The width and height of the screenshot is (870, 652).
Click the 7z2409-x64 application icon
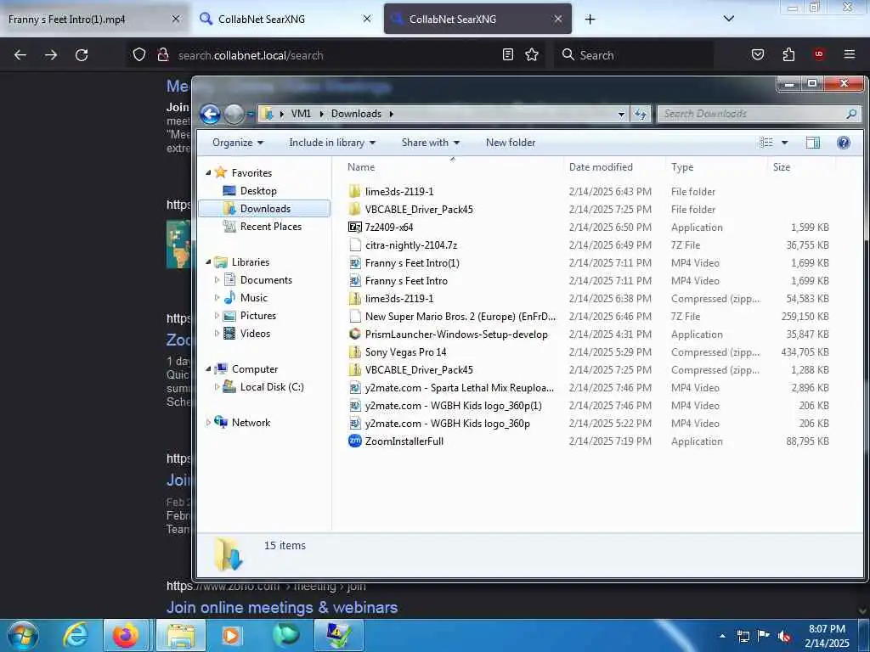click(354, 228)
